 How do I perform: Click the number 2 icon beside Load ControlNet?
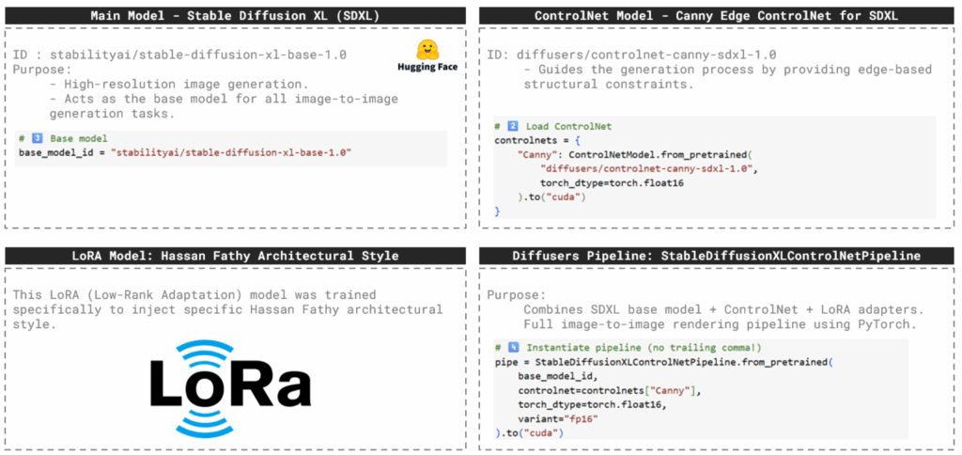pos(512,126)
